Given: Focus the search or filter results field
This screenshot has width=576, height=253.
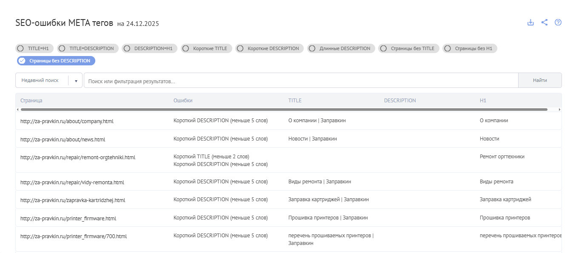Looking at the screenshot, I should click(301, 81).
